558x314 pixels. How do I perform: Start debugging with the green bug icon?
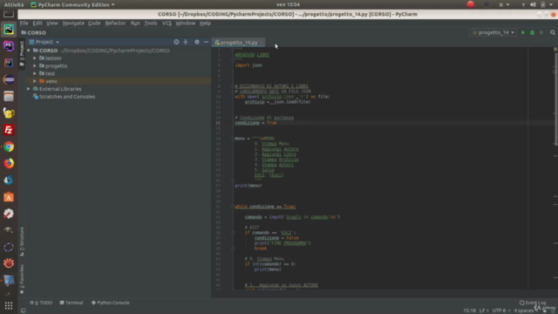(x=532, y=32)
